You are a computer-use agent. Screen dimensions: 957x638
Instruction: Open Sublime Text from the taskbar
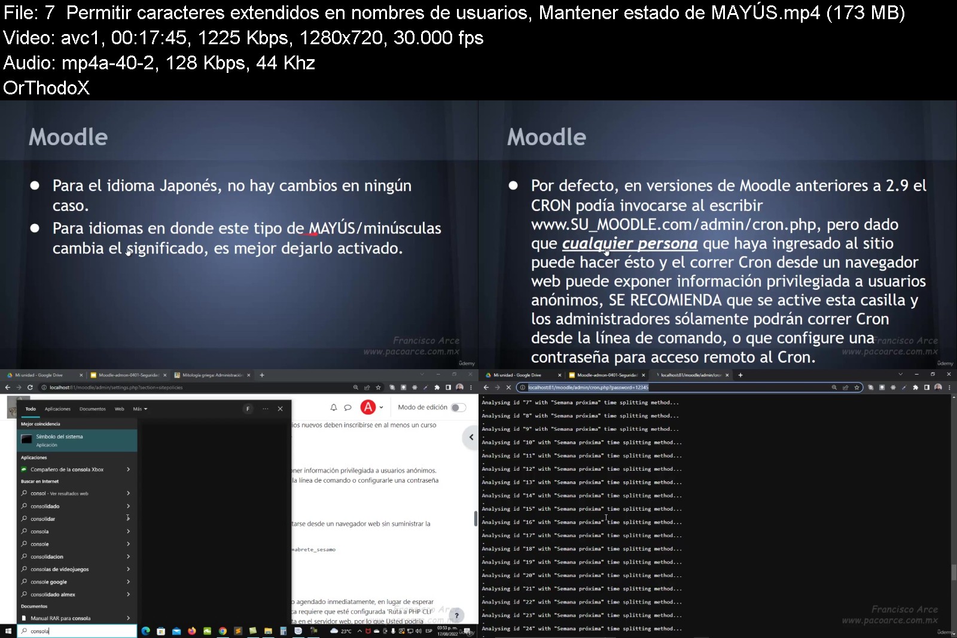coord(237,631)
